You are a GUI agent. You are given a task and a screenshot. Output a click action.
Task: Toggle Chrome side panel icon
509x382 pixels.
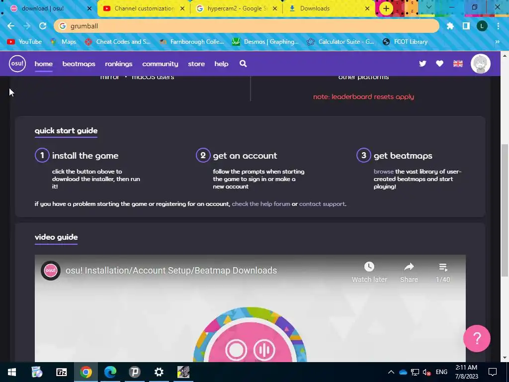(x=466, y=26)
